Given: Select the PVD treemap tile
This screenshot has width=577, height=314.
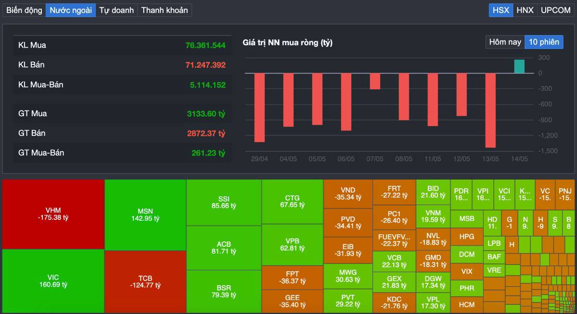Looking at the screenshot, I should point(348,222).
